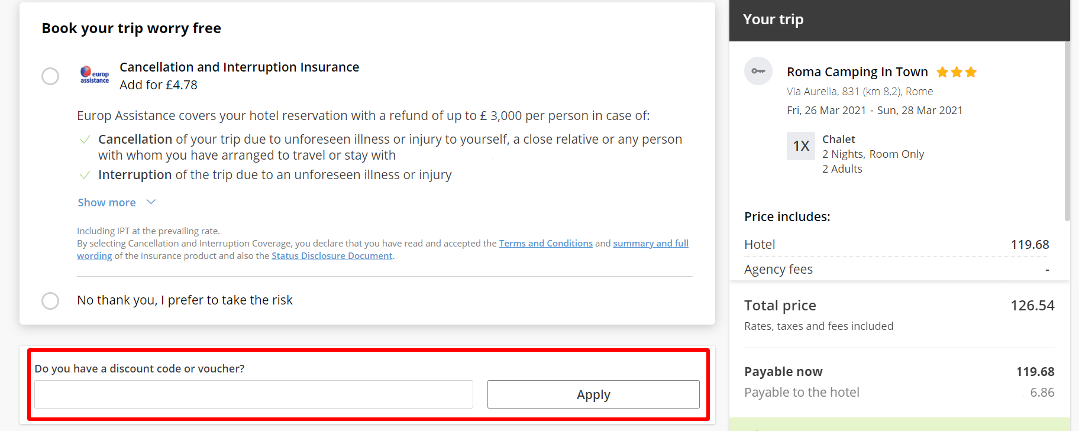
Task: Open the summary and full wording link
Action: click(x=650, y=244)
